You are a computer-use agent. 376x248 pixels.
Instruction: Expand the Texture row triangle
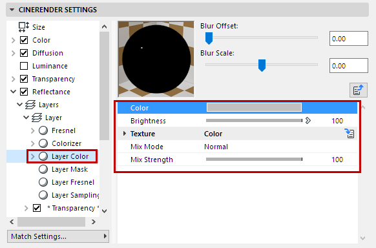(125, 134)
